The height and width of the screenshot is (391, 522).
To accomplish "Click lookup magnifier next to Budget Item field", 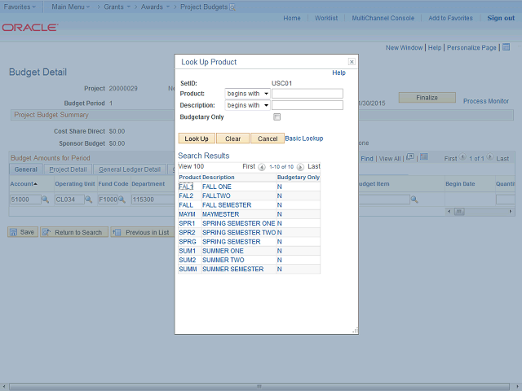I will [x=414, y=200].
